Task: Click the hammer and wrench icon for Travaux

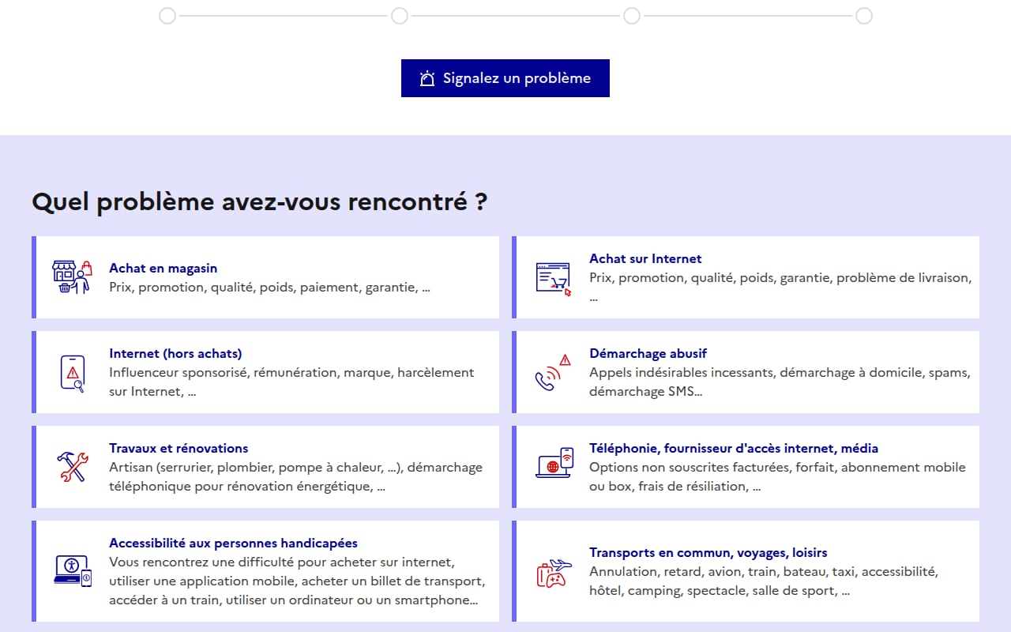Action: tap(73, 467)
